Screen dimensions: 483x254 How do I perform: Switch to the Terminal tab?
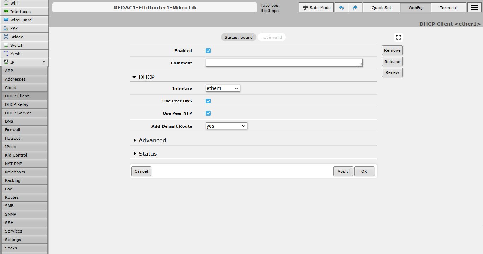pyautogui.click(x=448, y=8)
